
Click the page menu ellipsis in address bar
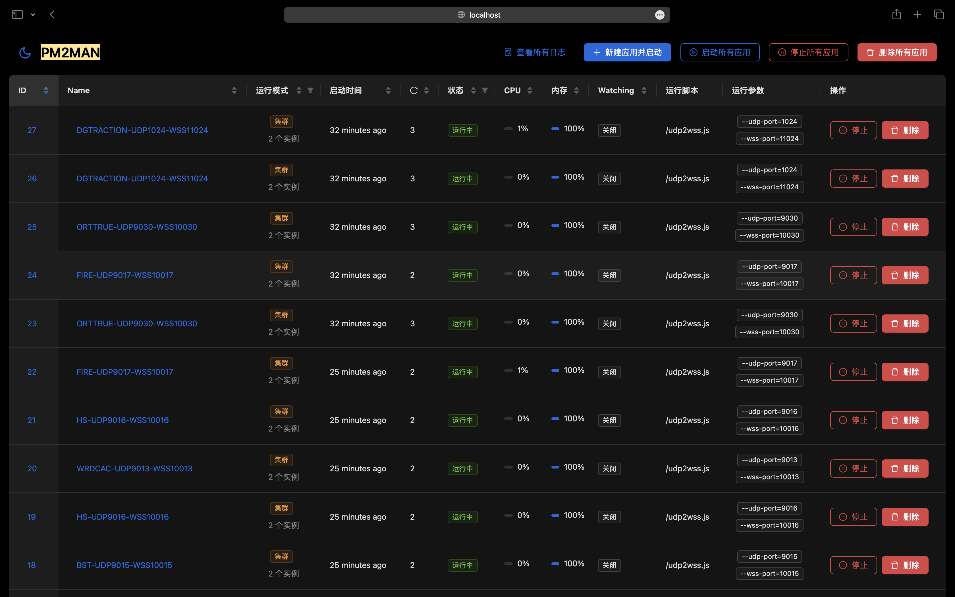point(659,15)
